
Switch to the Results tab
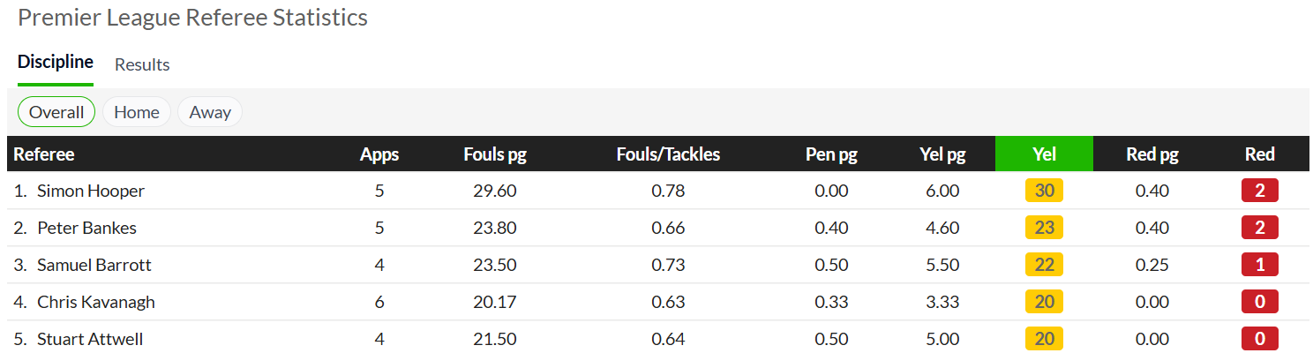tap(142, 64)
